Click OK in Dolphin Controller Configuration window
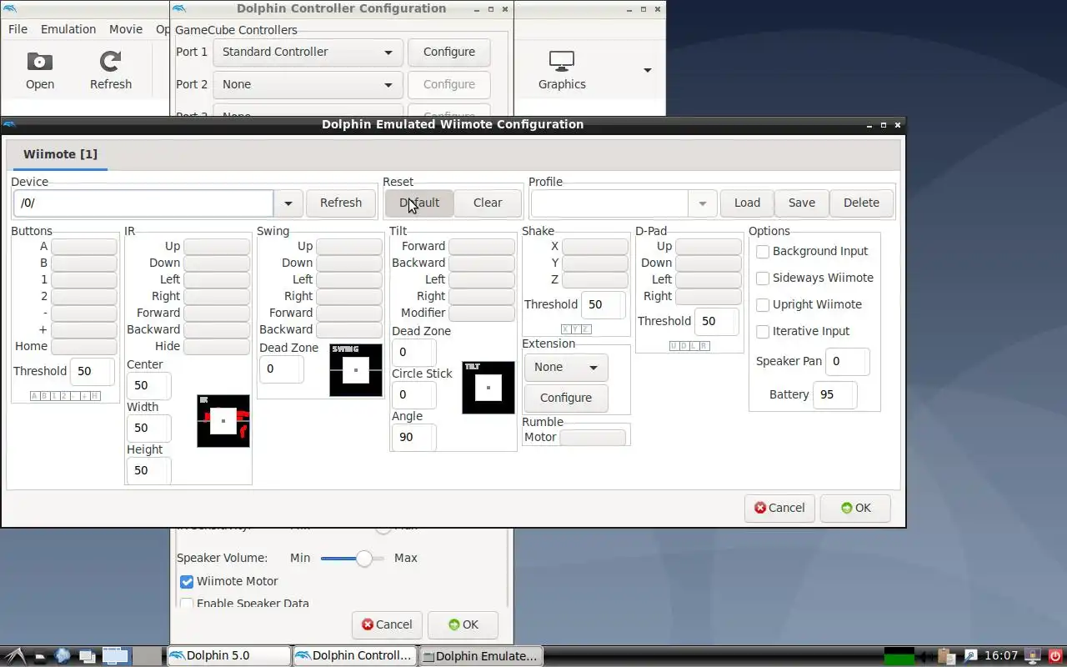Image resolution: width=1067 pixels, height=667 pixels. point(463,624)
